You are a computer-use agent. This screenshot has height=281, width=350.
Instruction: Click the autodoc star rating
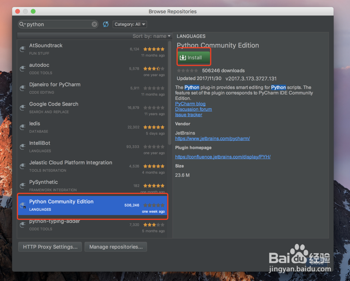pyautogui.click(x=154, y=69)
